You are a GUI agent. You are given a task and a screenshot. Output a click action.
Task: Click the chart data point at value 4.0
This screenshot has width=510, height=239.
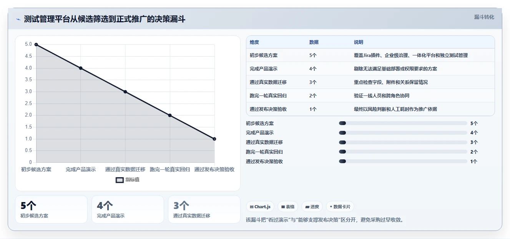click(x=81, y=68)
